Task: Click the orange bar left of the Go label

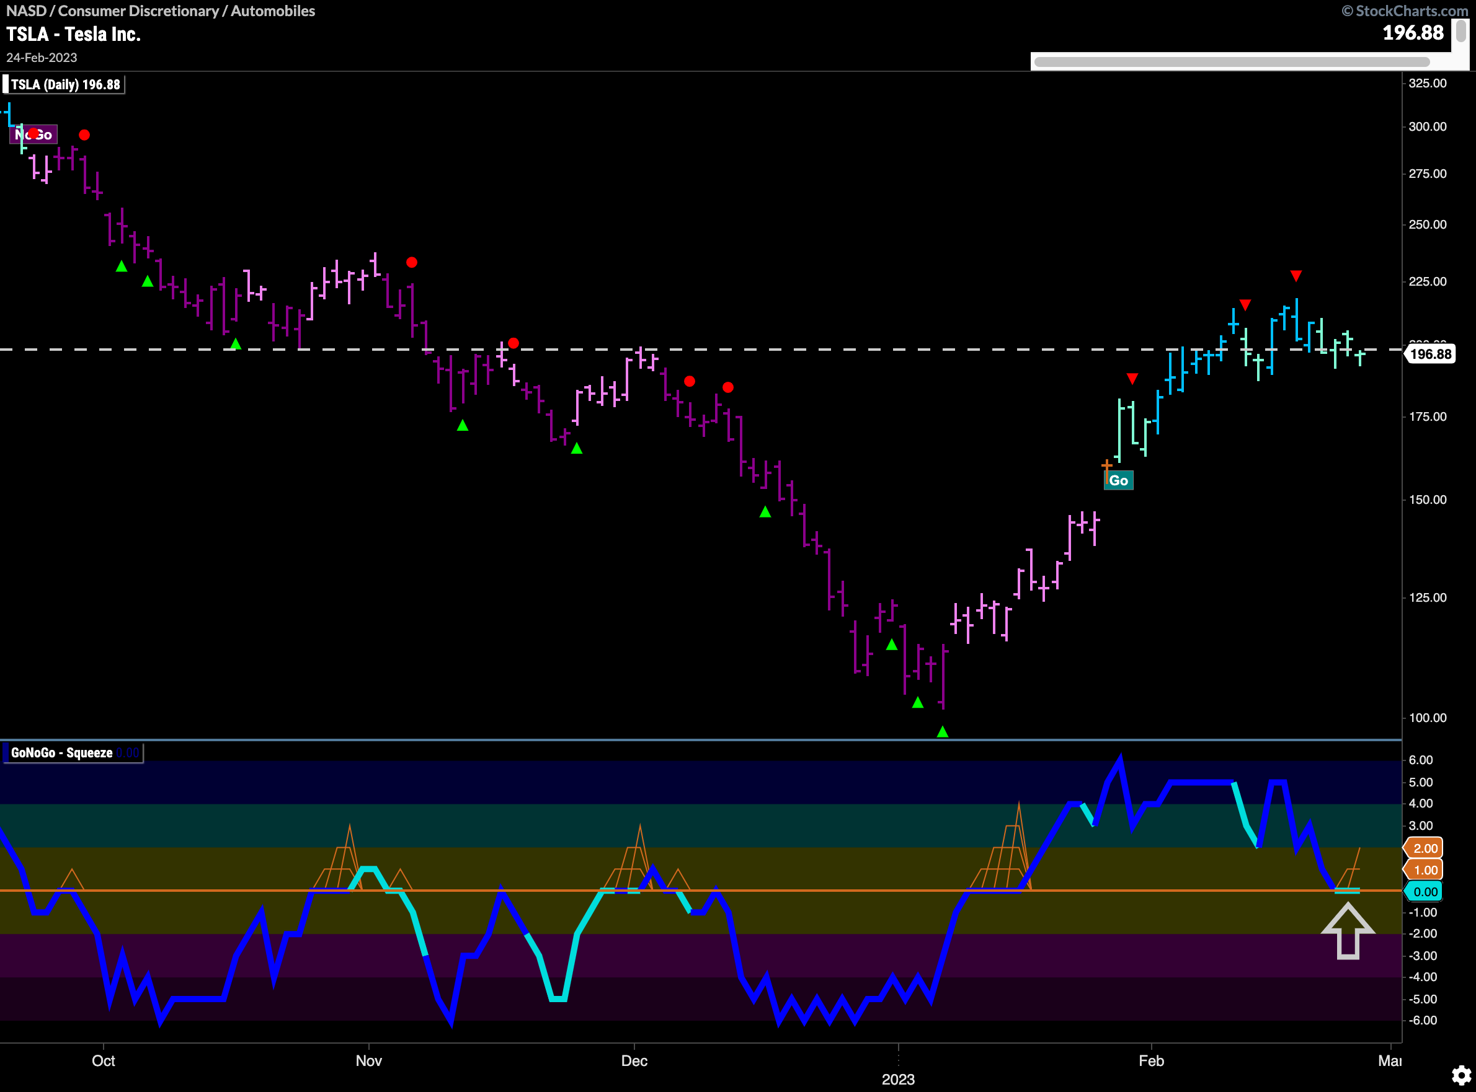Action: (1106, 471)
